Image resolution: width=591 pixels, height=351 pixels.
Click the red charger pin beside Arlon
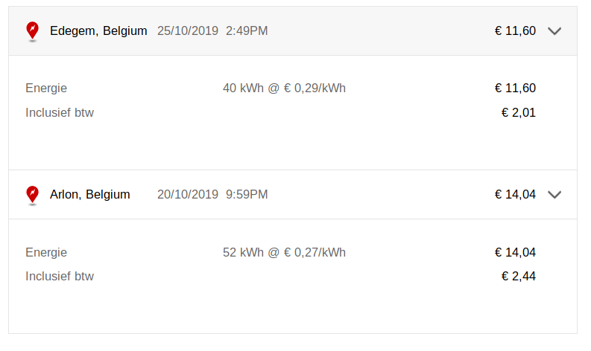32,194
